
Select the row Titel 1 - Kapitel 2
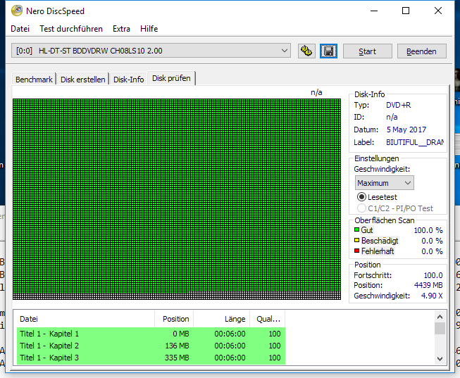point(151,346)
